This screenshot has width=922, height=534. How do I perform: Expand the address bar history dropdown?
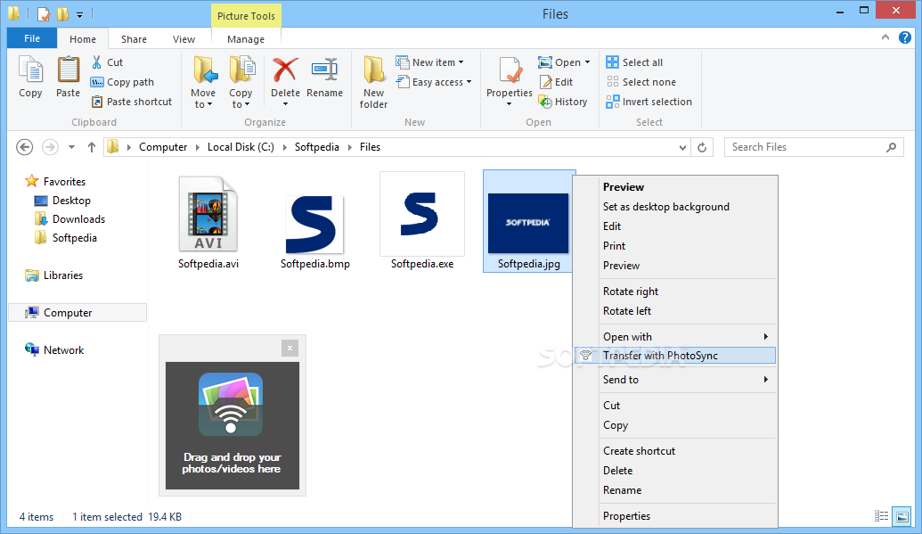(x=682, y=147)
